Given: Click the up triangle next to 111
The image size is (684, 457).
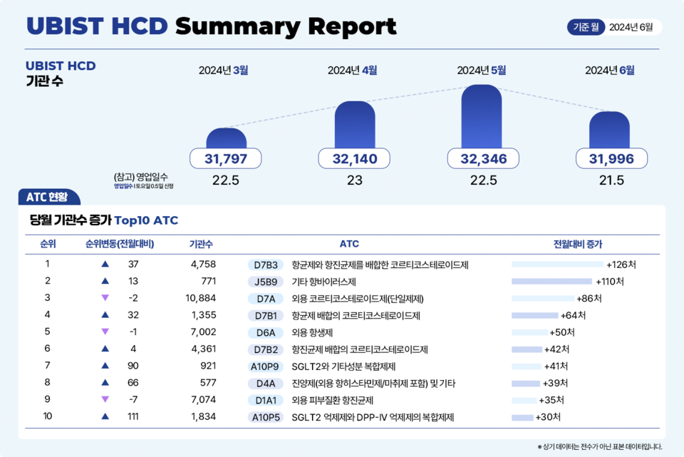Looking at the screenshot, I should tap(105, 417).
